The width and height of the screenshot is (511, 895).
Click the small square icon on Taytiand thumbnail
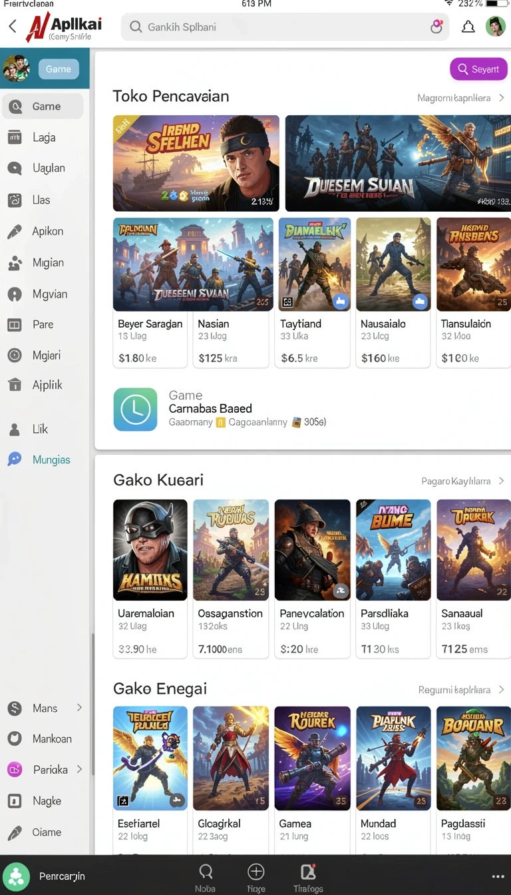tap(287, 302)
